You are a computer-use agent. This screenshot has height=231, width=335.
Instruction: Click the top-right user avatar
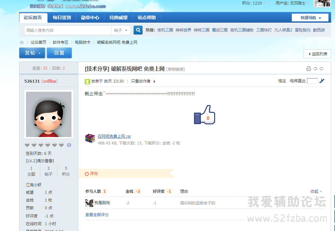tap(322, 3)
